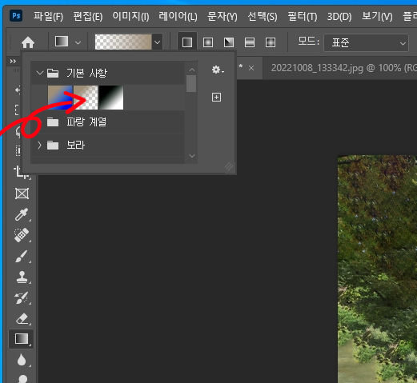The image size is (417, 383).
Task: Open the gradient tool preset picker
Action: 68,42
